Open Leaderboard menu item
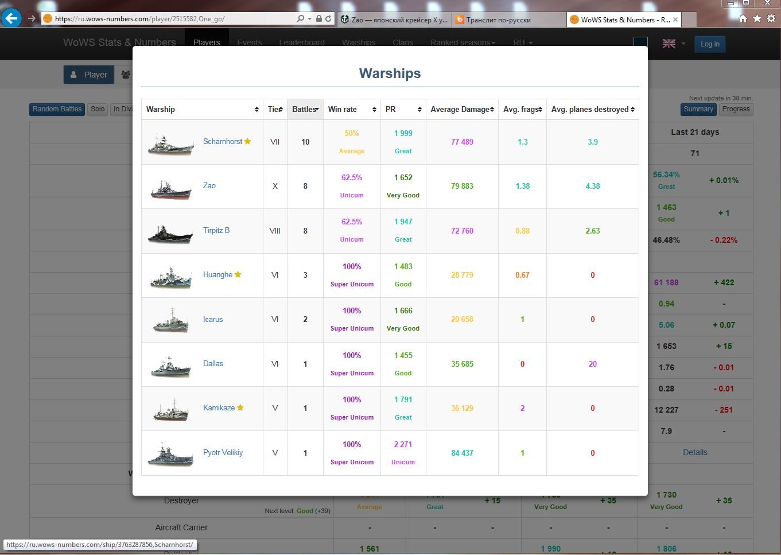The height and width of the screenshot is (555, 781). point(302,42)
